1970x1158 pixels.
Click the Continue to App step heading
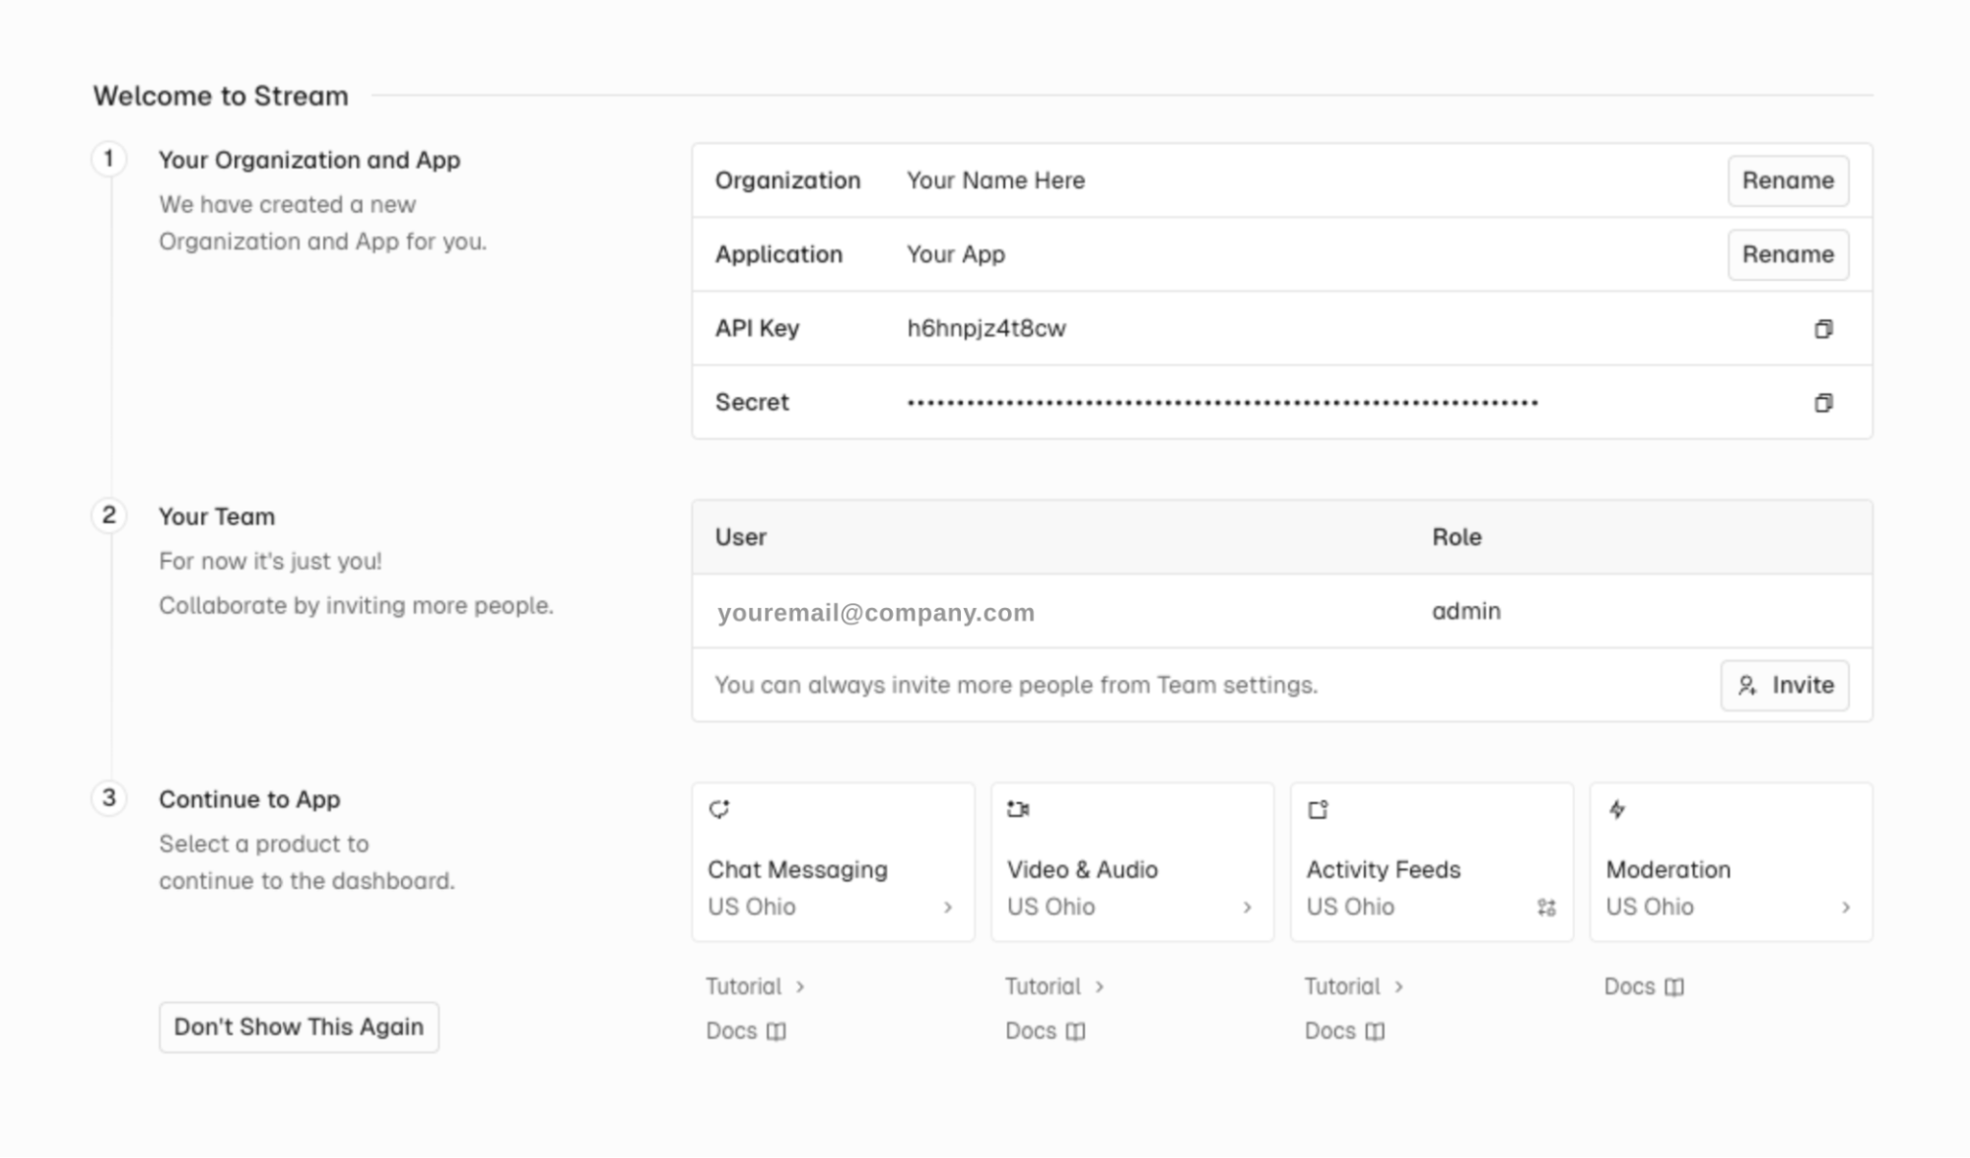(249, 800)
